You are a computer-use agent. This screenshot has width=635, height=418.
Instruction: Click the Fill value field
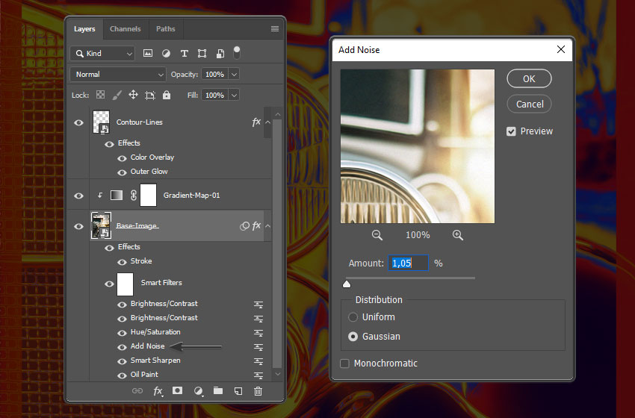tap(214, 95)
